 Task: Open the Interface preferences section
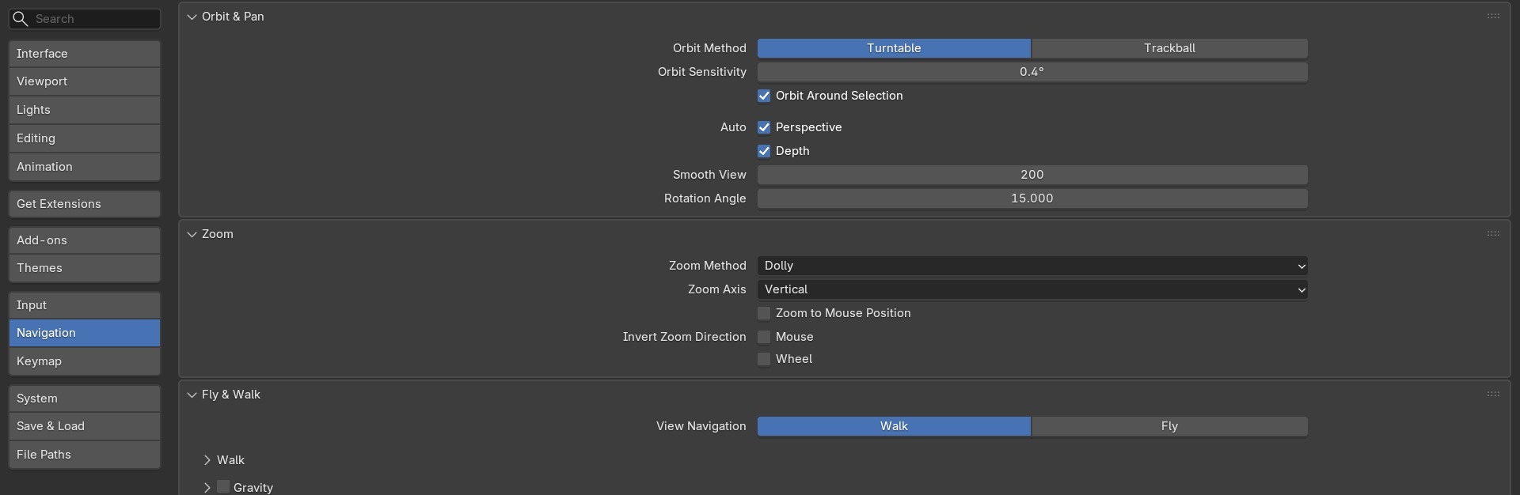[85, 54]
